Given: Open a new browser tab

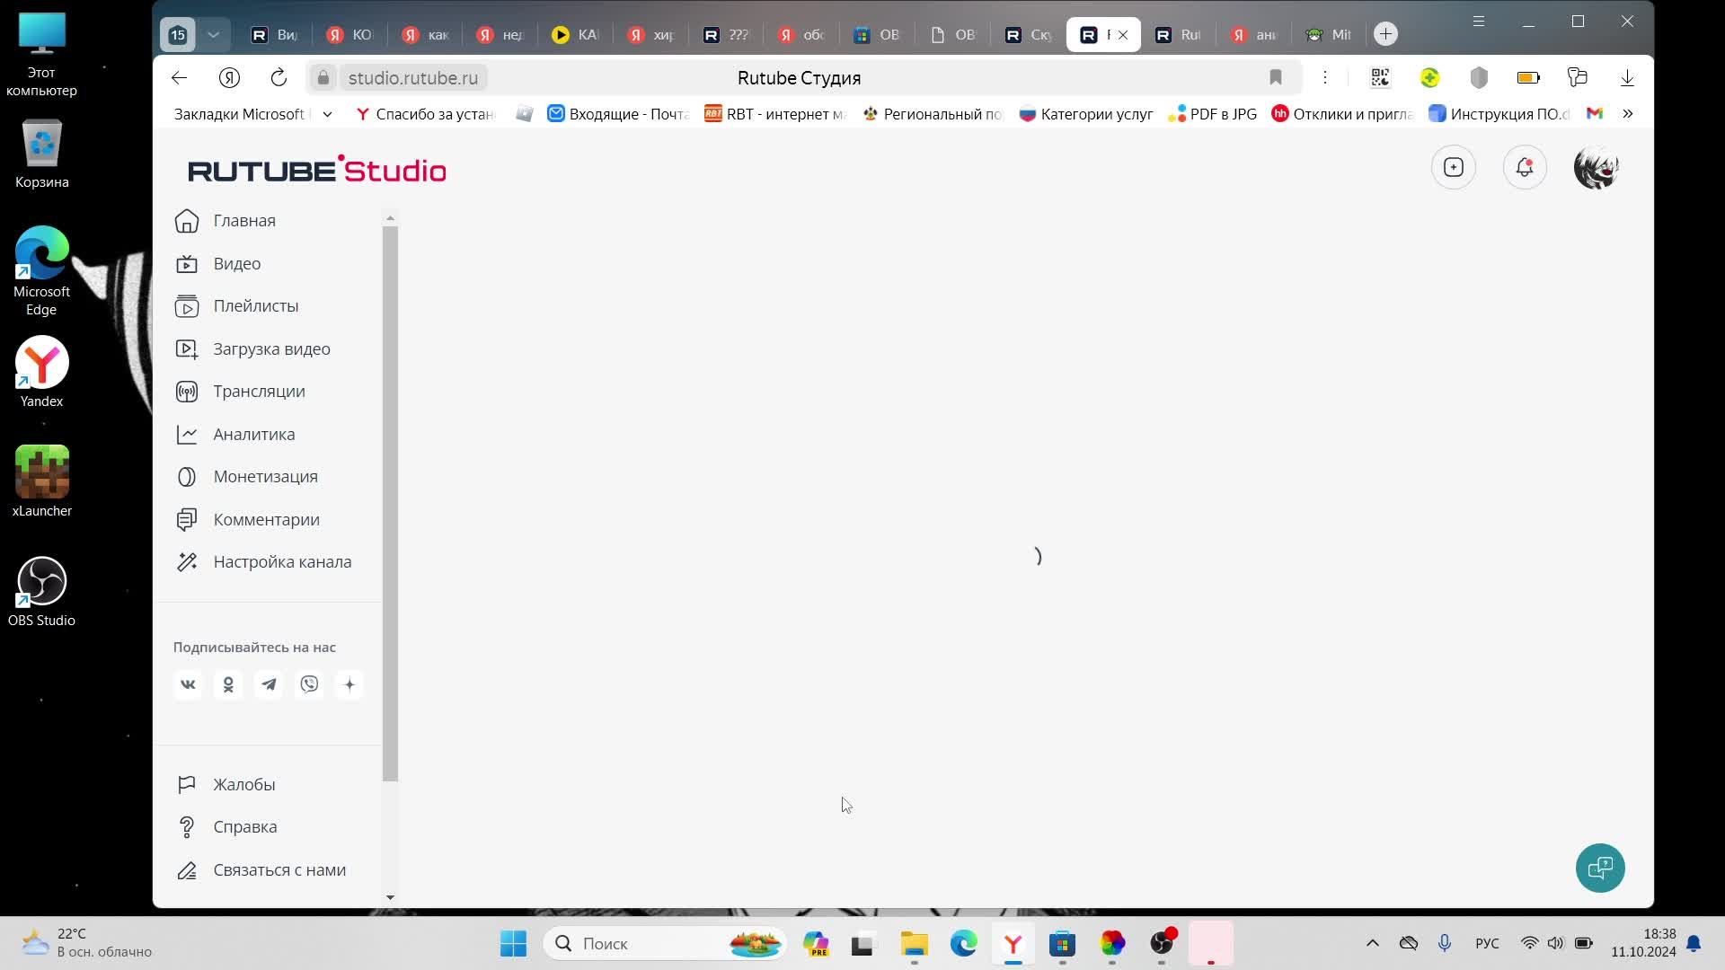Looking at the screenshot, I should 1385,34.
